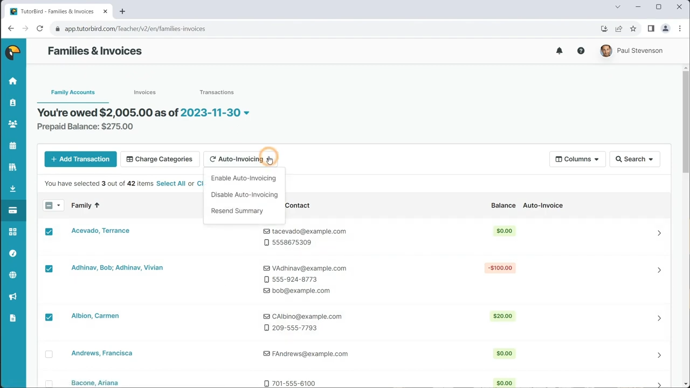Open the notifications bell
This screenshot has height=388, width=690.
[559, 50]
